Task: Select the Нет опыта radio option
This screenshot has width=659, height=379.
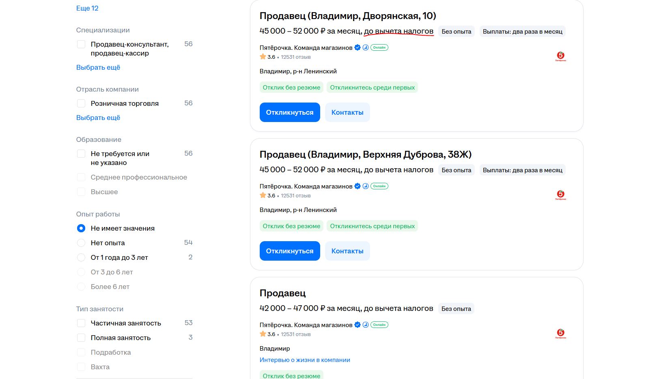Action: [81, 243]
